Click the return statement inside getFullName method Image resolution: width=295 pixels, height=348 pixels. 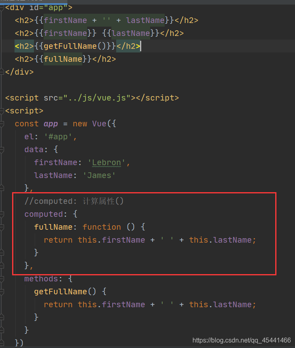150,304
